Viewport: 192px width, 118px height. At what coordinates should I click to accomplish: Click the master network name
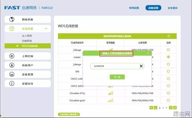pyautogui.click(x=77, y=57)
